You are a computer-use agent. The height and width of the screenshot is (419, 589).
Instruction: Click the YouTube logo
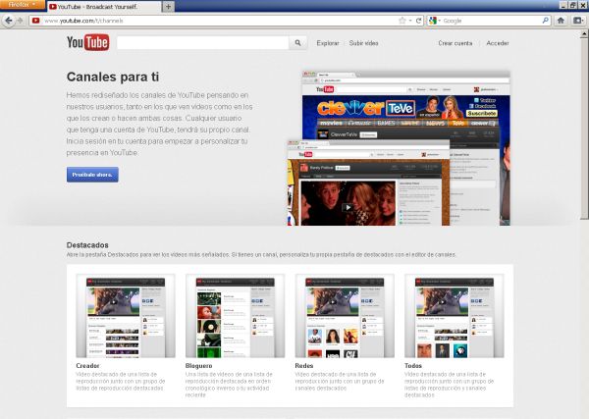coord(88,42)
